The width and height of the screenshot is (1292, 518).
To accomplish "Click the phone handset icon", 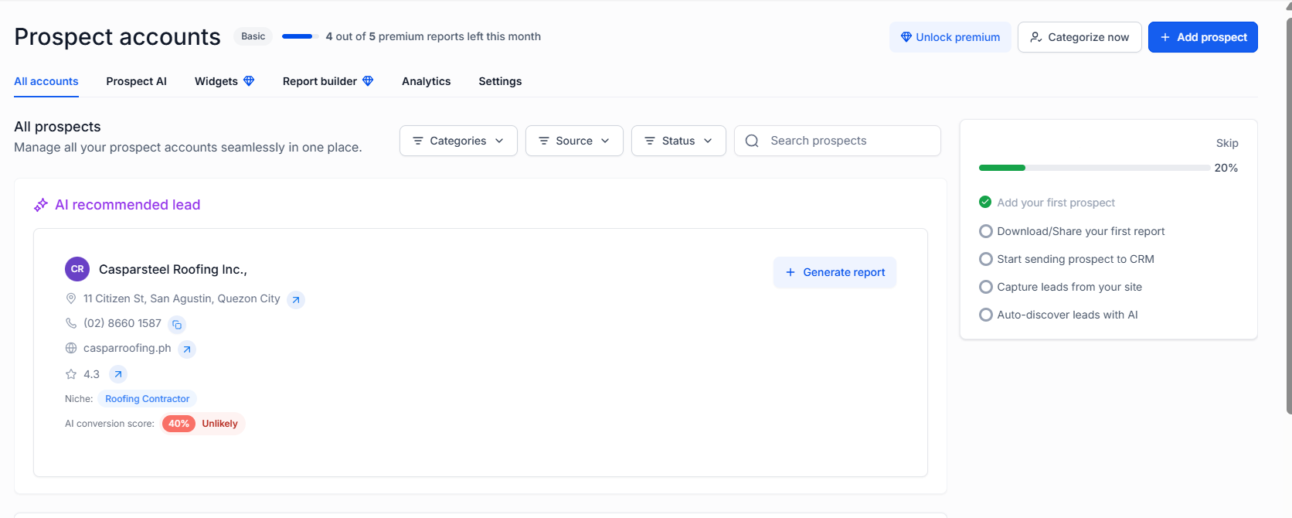I will [71, 323].
